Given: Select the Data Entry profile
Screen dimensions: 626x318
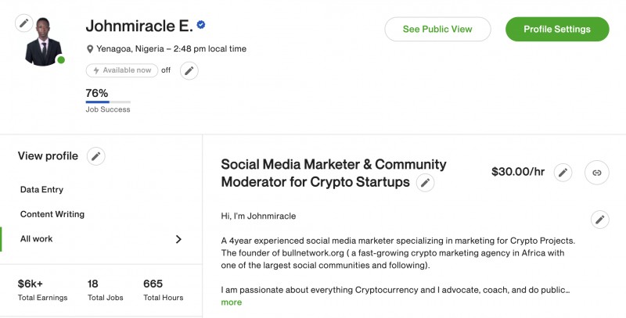Looking at the screenshot, I should pos(41,190).
